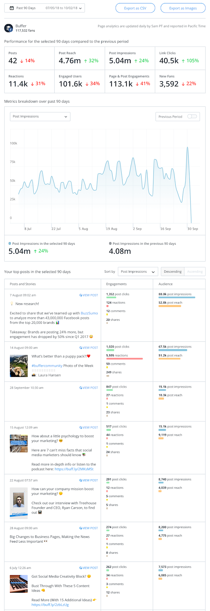Viewport: 210px width, 611px height.
Task: Select Ascending sort order
Action: click(x=195, y=272)
